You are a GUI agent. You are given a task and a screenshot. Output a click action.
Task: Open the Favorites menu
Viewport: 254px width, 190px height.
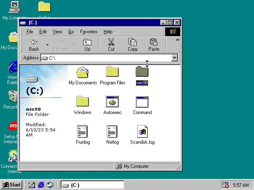coord(89,32)
